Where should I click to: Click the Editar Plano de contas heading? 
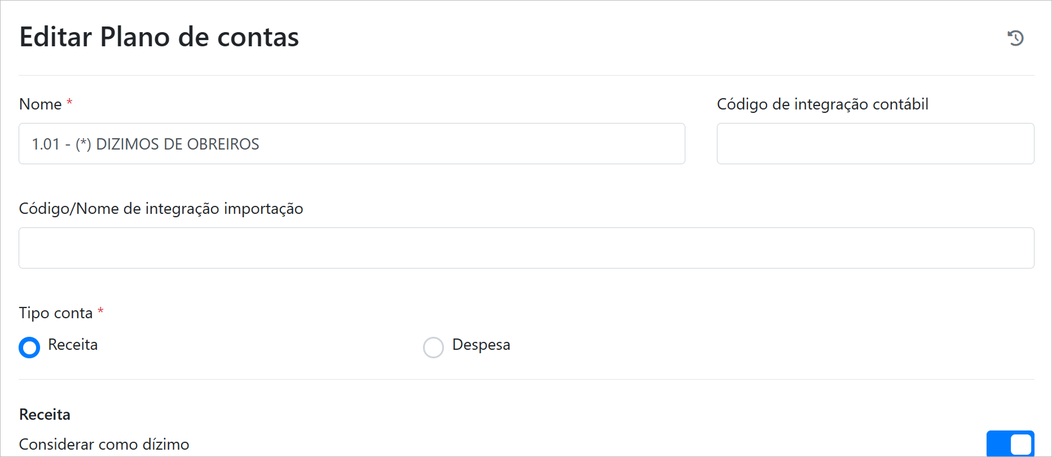pos(159,37)
